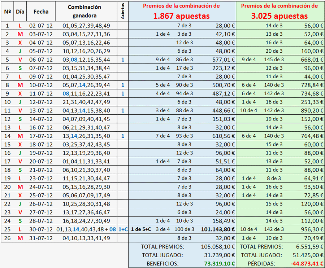325x268 pixels.
Task: Click the 890,20 € prize cell
Action: 313,110
